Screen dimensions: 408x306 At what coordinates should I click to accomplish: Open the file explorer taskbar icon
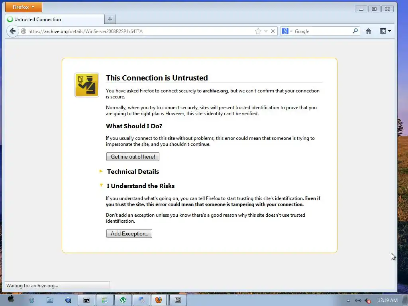click(50, 300)
